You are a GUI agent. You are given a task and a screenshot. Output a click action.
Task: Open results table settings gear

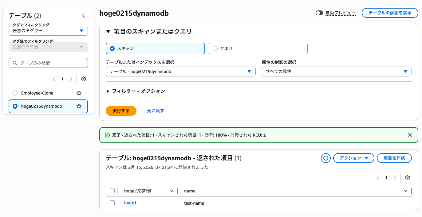point(408,178)
